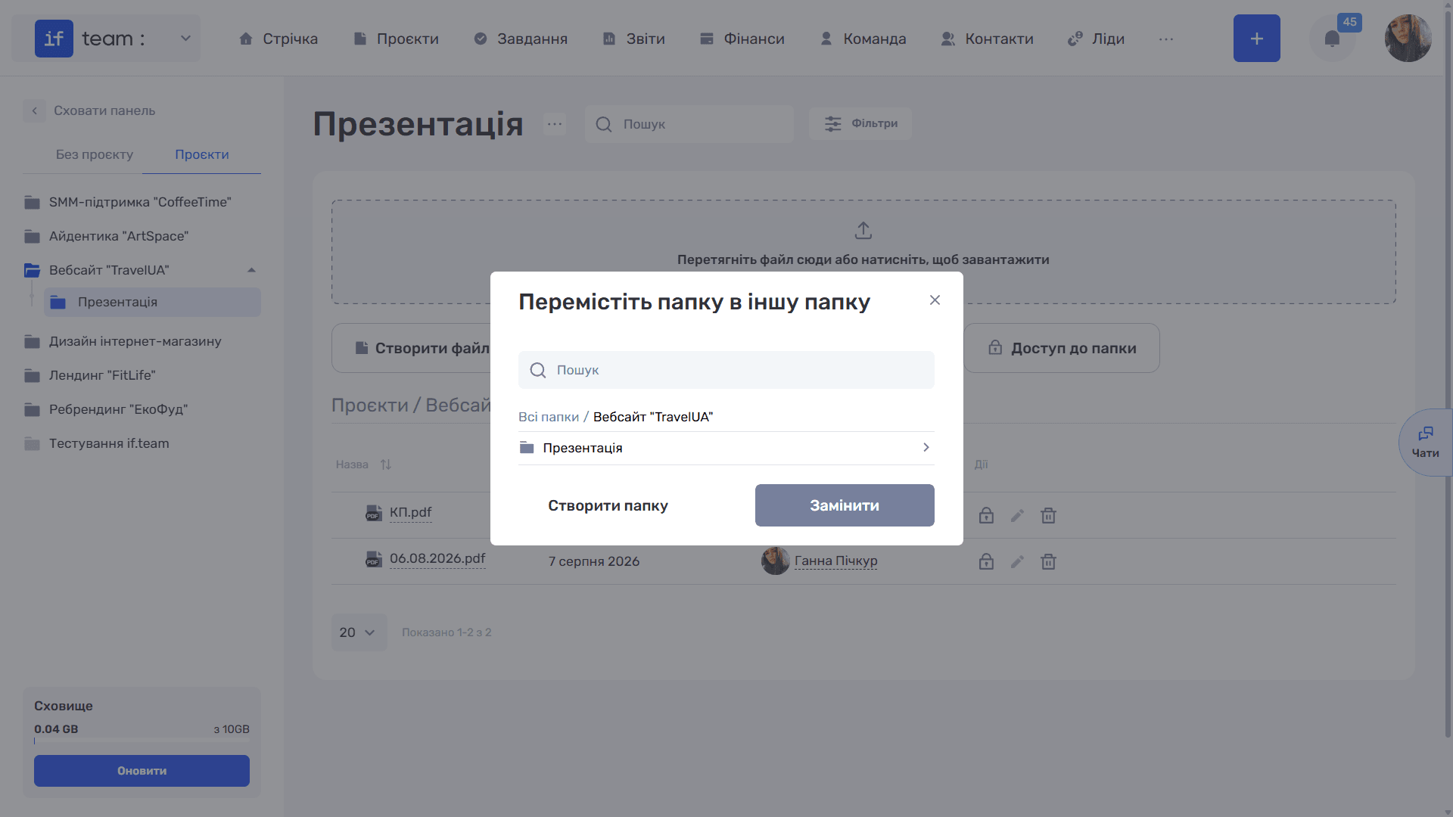Viewport: 1453px width, 817px height.
Task: Open the 20 rows-per-page dropdown
Action: click(x=359, y=632)
